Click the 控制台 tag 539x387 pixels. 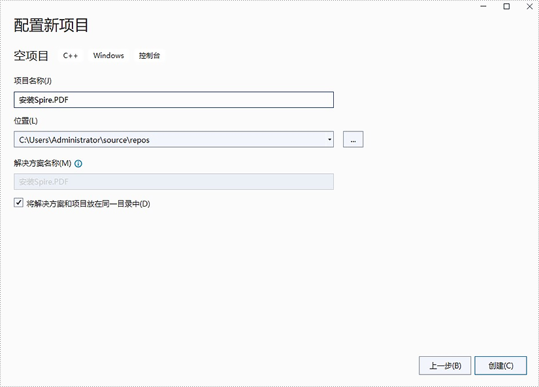(150, 56)
